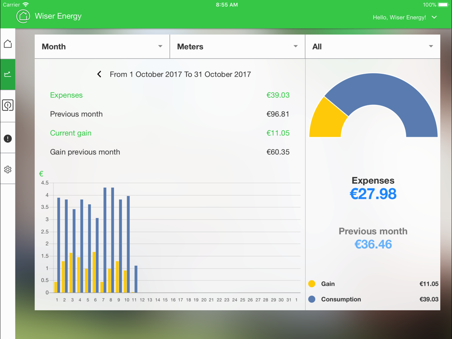Click the date range October 2017 text
452x339 pixels.
tap(180, 75)
